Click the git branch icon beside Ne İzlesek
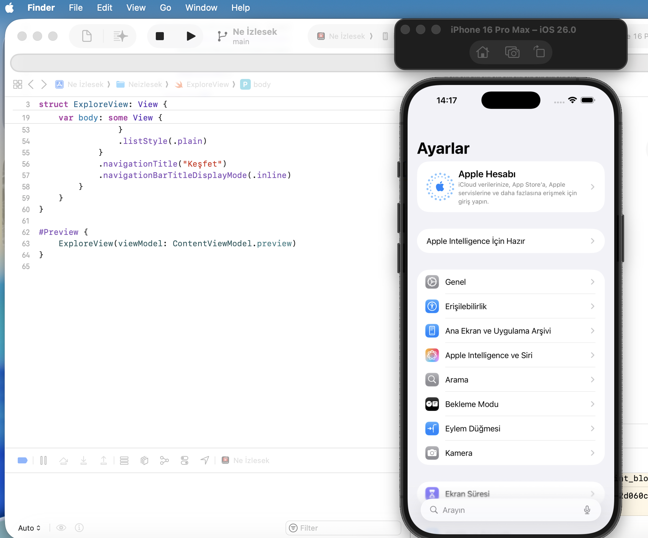The height and width of the screenshot is (538, 648). coord(222,36)
